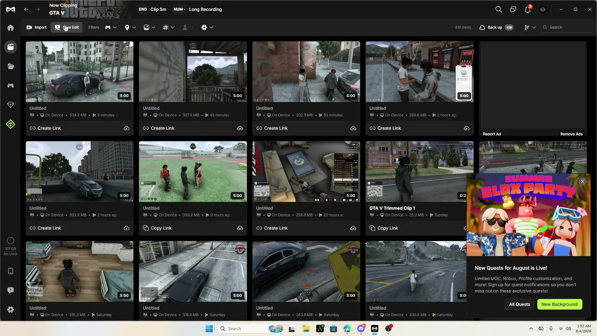The image size is (597, 336).
Task: Expand the person filter dropdown
Action: pyautogui.click(x=188, y=28)
